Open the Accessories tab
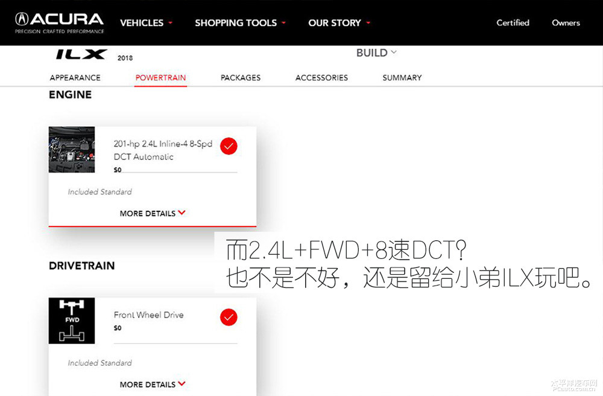The height and width of the screenshot is (396, 603). (321, 77)
